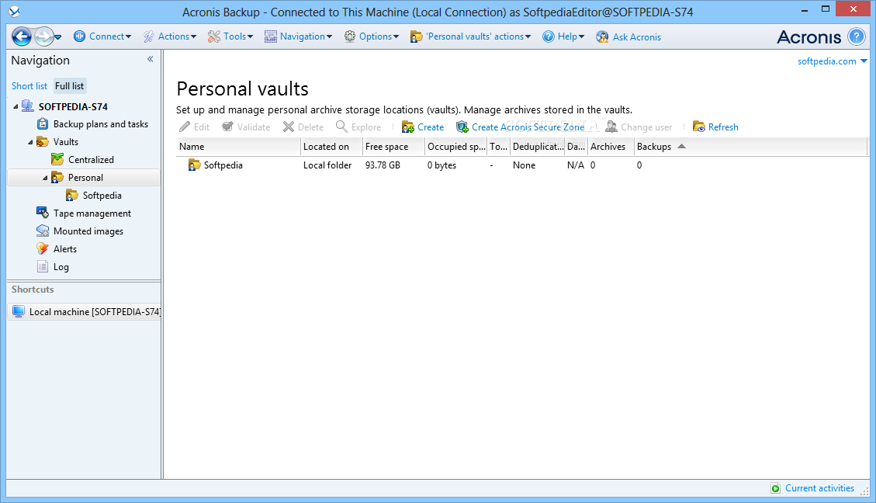This screenshot has width=876, height=503.
Task: Sort by Name column header
Action: tap(238, 147)
